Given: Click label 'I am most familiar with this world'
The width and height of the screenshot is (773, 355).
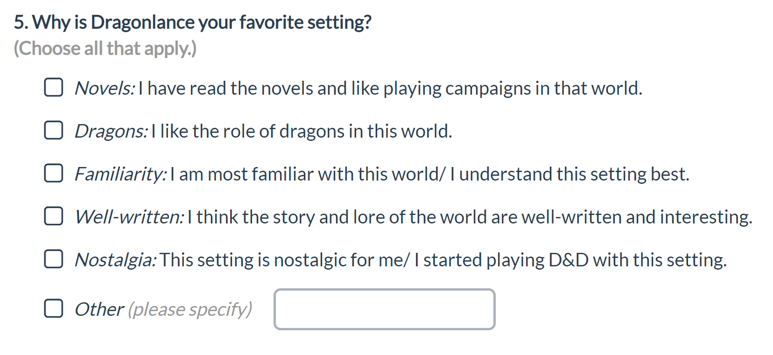Looking at the screenshot, I should pyautogui.click(x=429, y=174).
